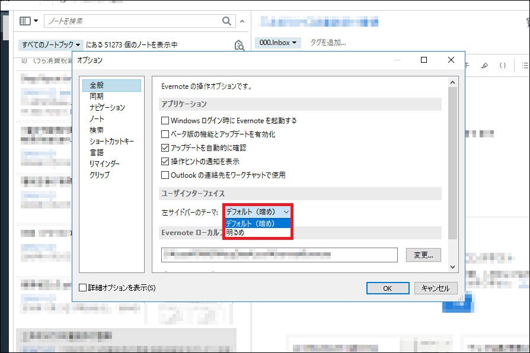Enable Windows ログイン時に Evernote を起動する
530x353 pixels.
[x=165, y=121]
